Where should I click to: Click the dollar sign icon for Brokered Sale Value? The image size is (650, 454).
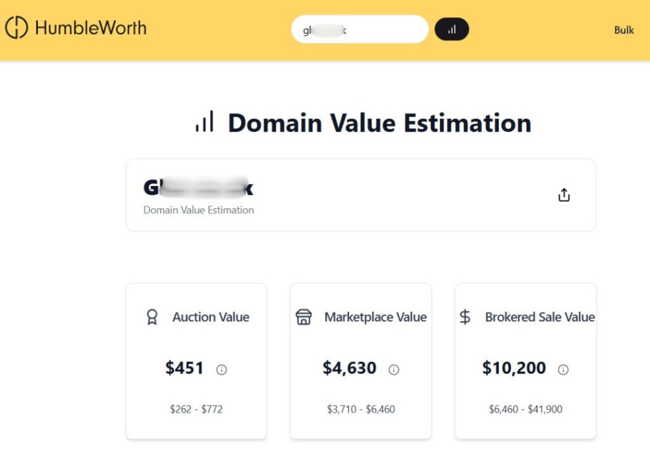tap(465, 317)
